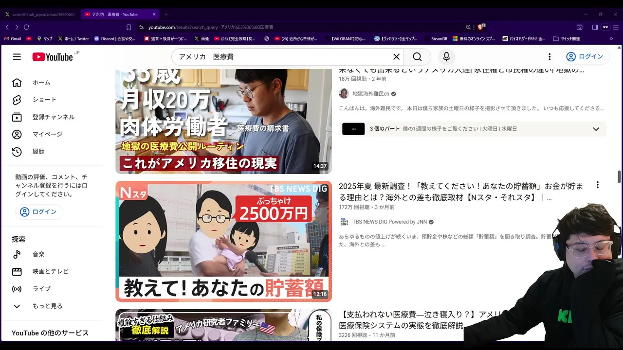The width and height of the screenshot is (623, 350).
Task: Open the SteamDB bookmark
Action: coord(435,39)
